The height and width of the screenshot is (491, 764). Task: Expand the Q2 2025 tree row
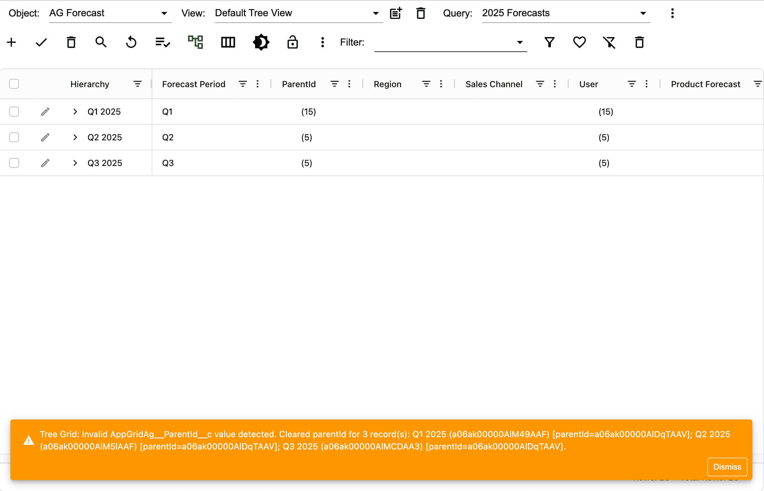75,137
